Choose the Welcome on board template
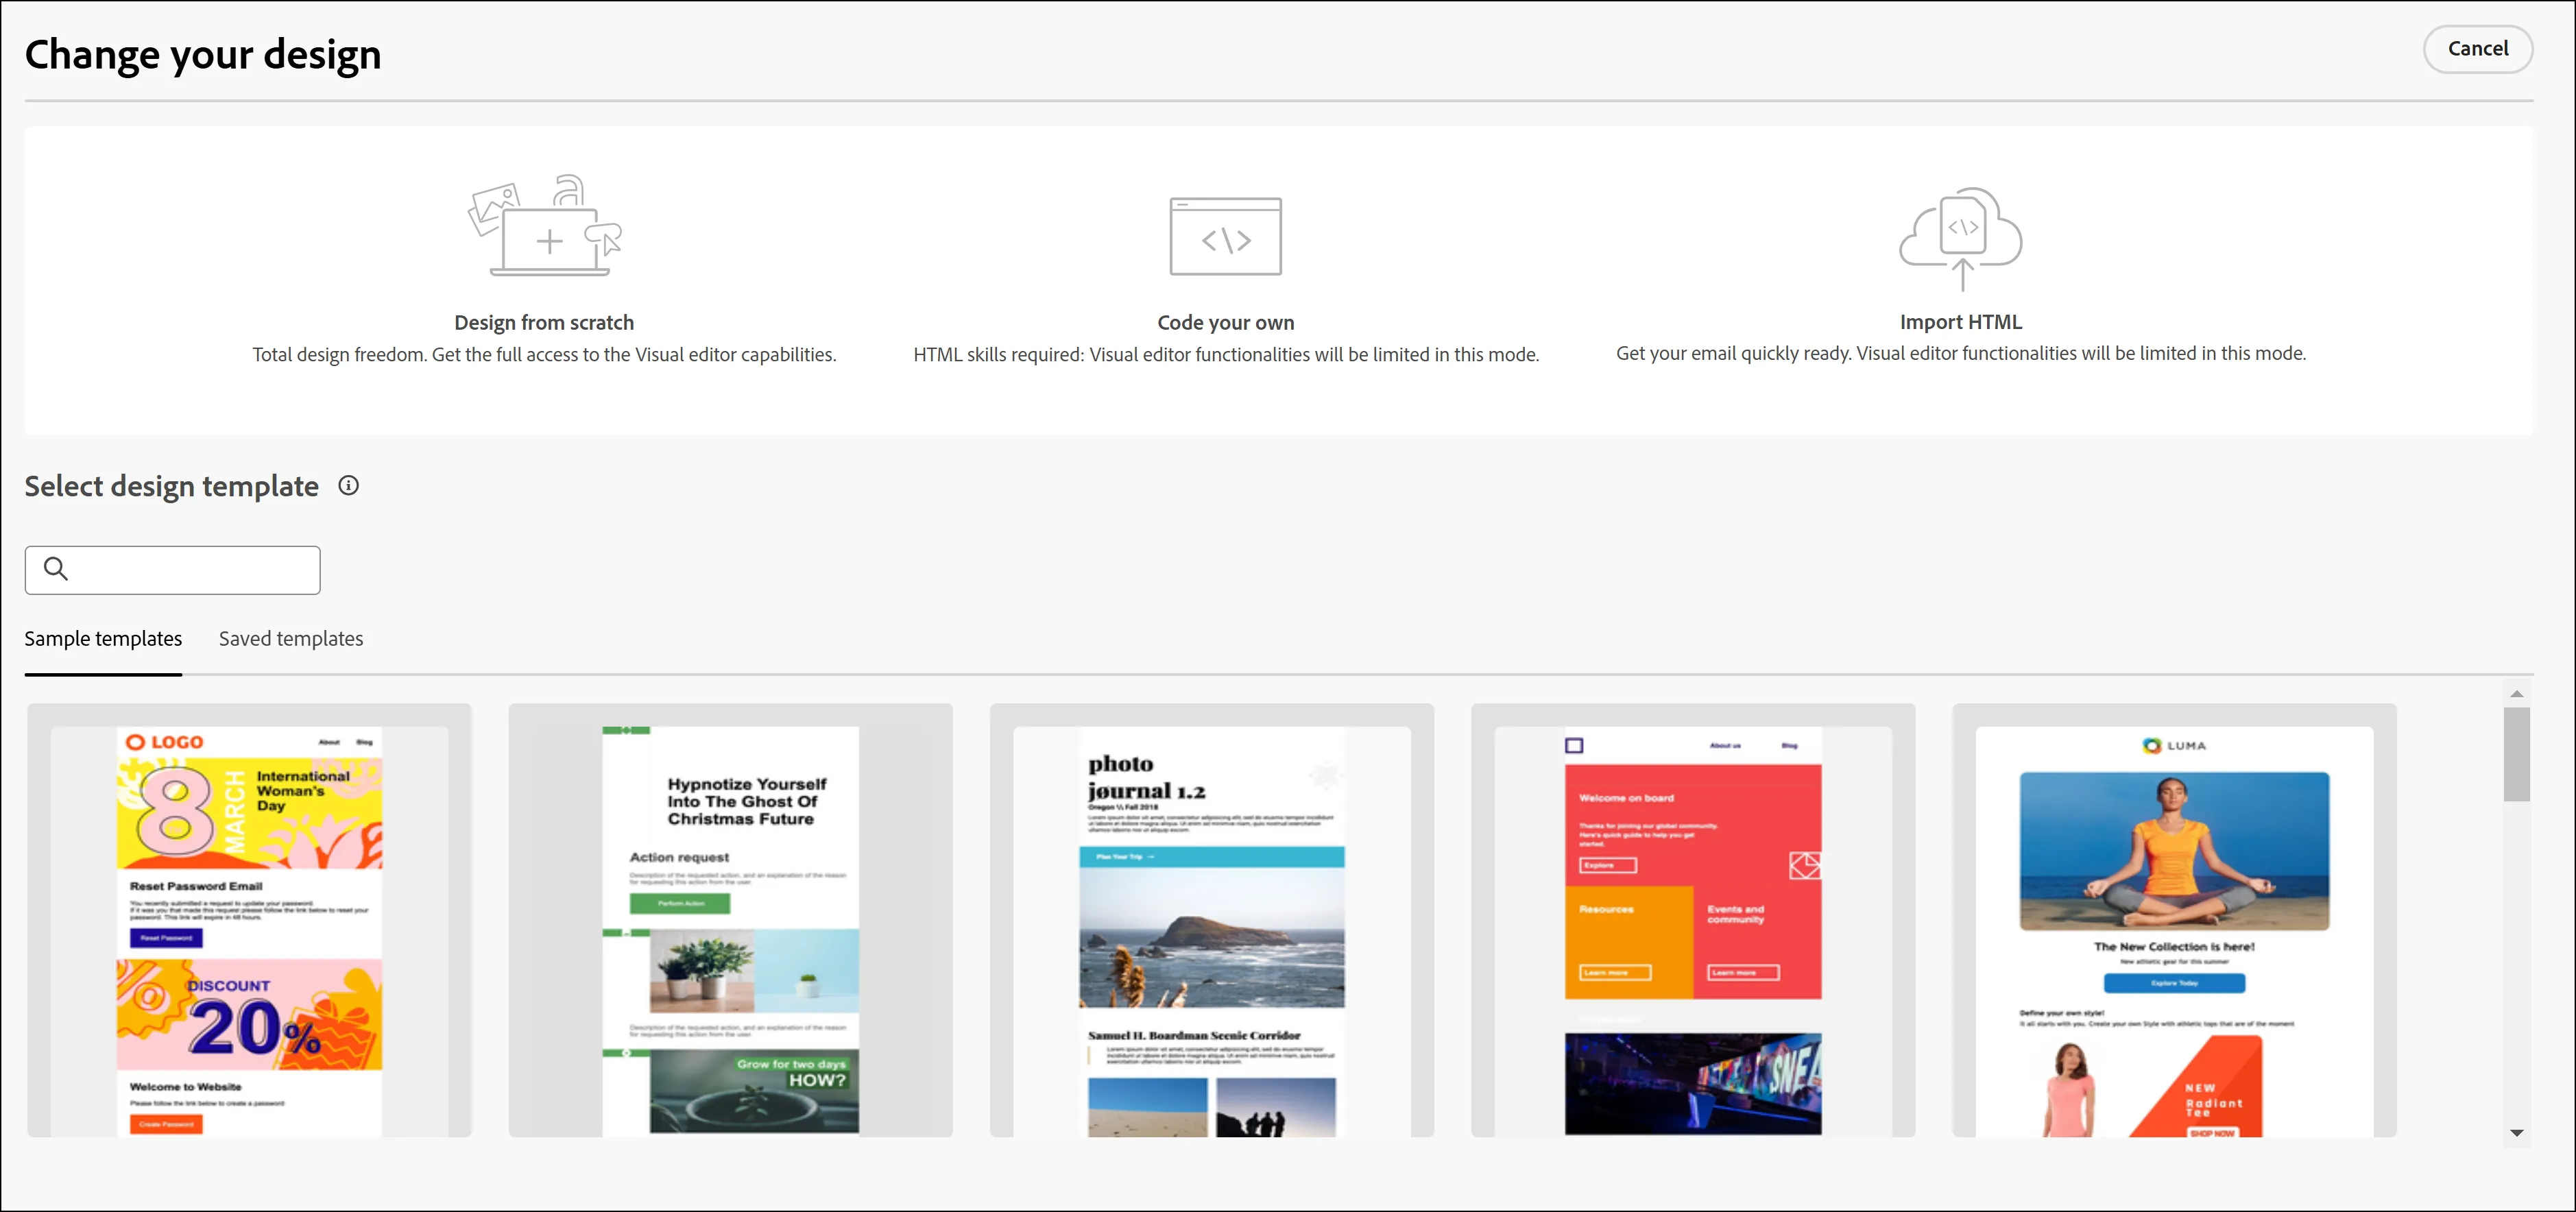Viewport: 2576px width, 1212px height. (x=1692, y=920)
